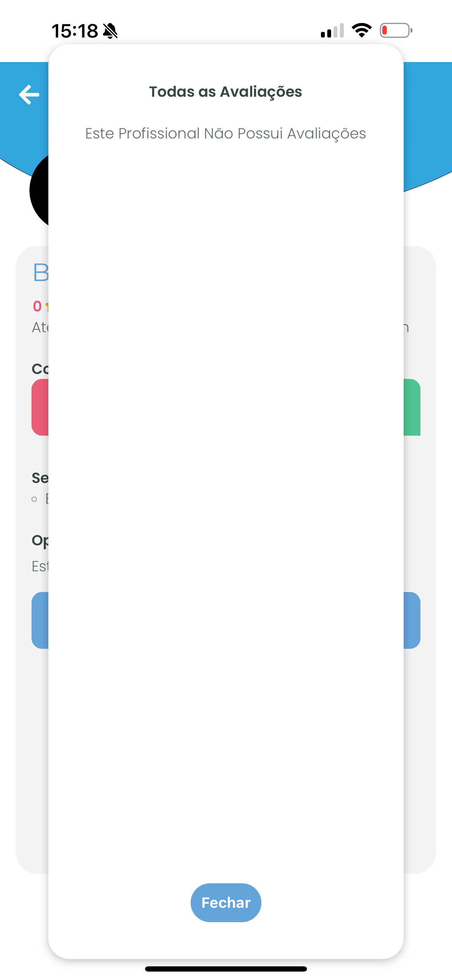Tap the yellow star rating icon

pos(47,306)
